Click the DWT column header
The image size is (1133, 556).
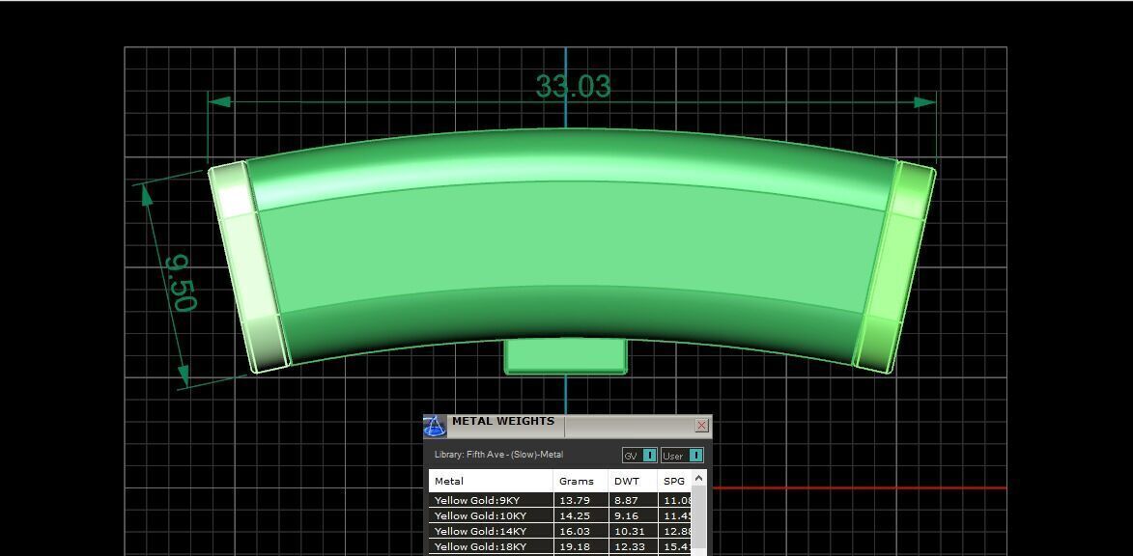click(633, 481)
